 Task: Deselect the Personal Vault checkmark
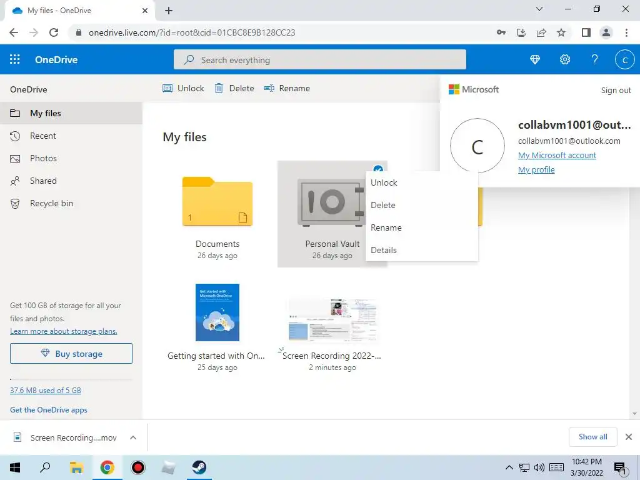(378, 169)
